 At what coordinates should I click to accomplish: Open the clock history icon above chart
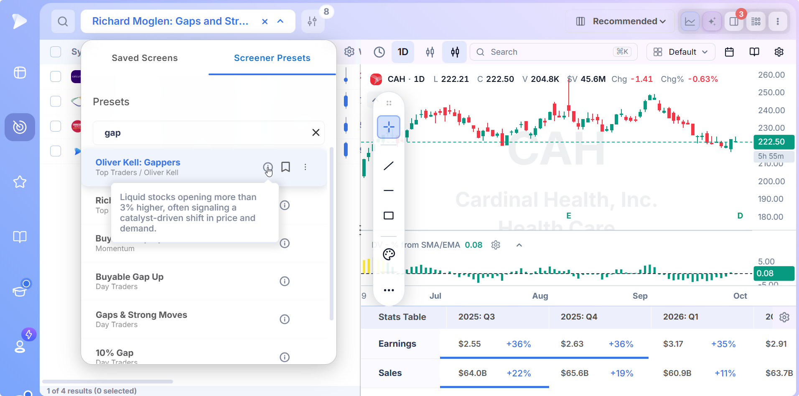(379, 52)
